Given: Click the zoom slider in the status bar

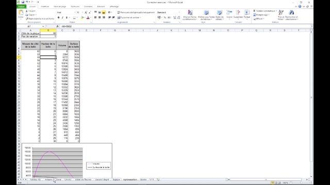Looking at the screenshot, I should (301, 183).
